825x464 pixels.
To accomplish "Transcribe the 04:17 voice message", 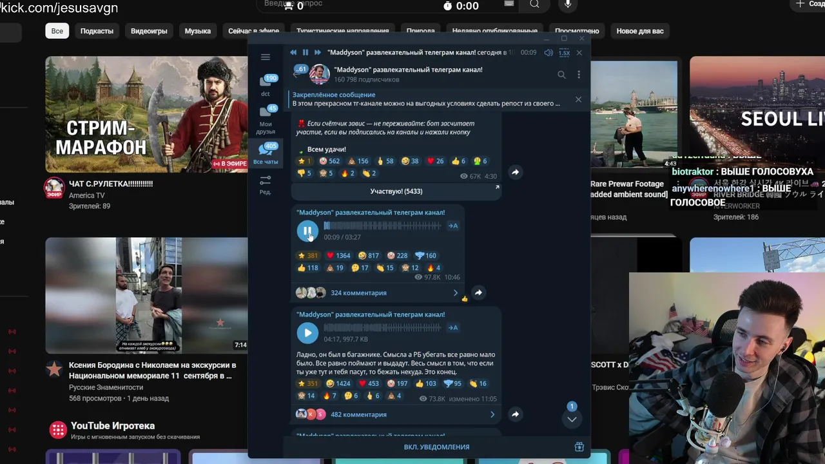I will (x=453, y=328).
